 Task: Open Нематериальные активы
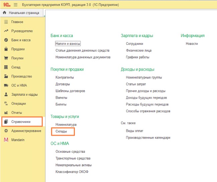pos(74,165)
